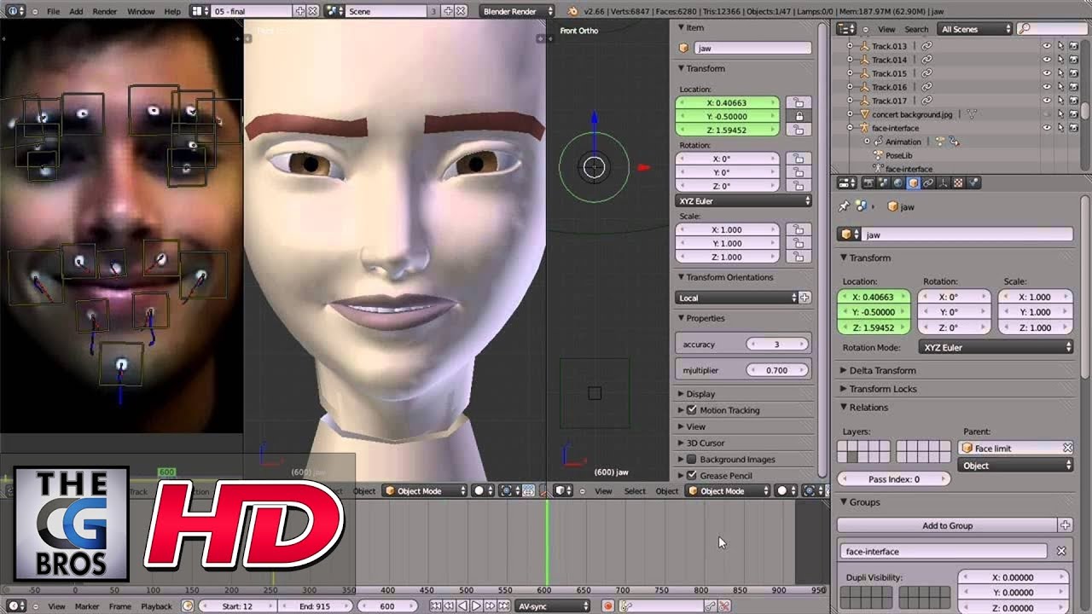Open the Render menu
Image resolution: width=1092 pixels, height=614 pixels.
[104, 12]
